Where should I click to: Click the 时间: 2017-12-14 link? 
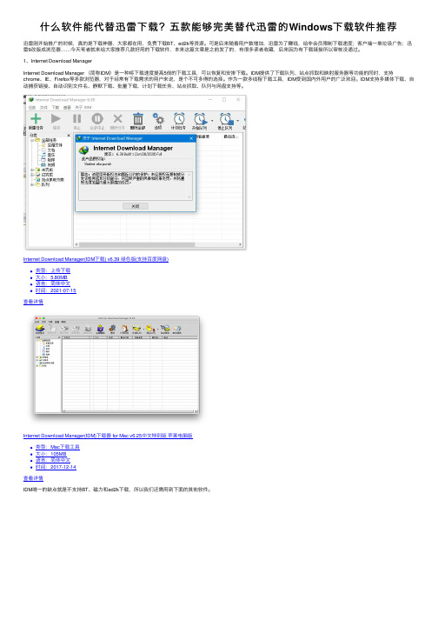pos(56,467)
